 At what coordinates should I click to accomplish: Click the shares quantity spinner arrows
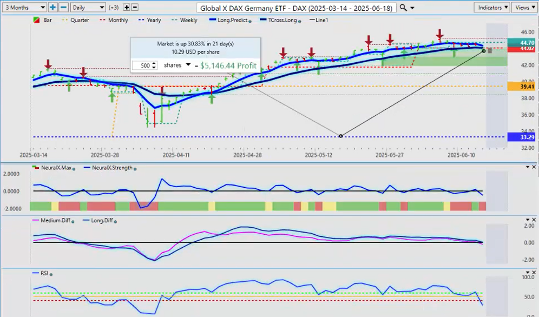click(x=154, y=65)
